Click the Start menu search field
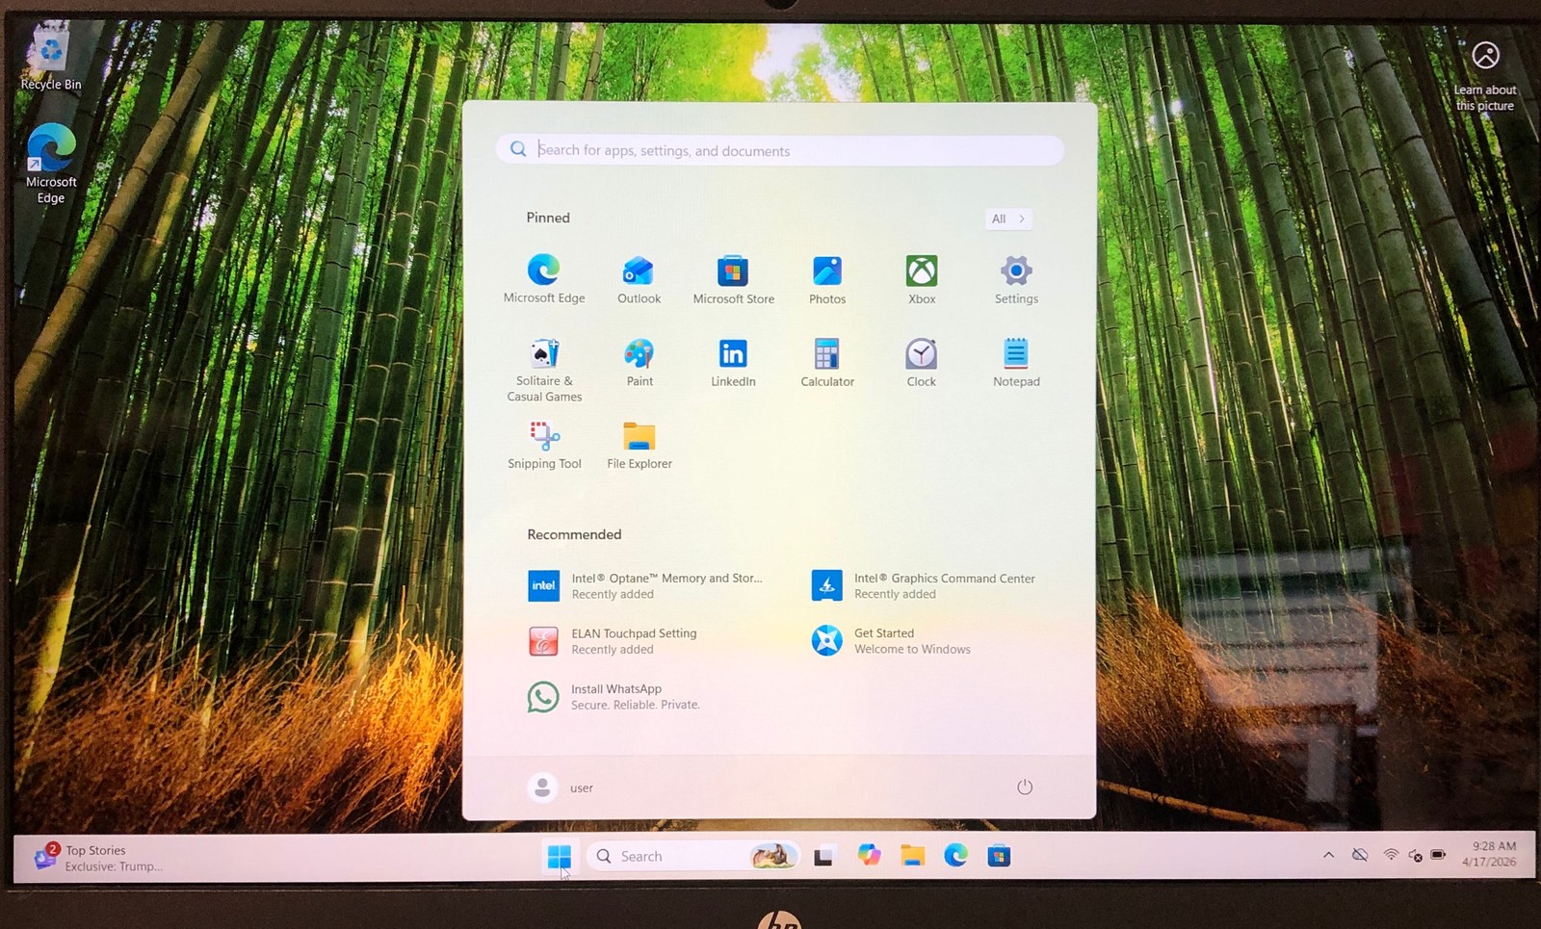Image resolution: width=1541 pixels, height=929 pixels. [779, 150]
